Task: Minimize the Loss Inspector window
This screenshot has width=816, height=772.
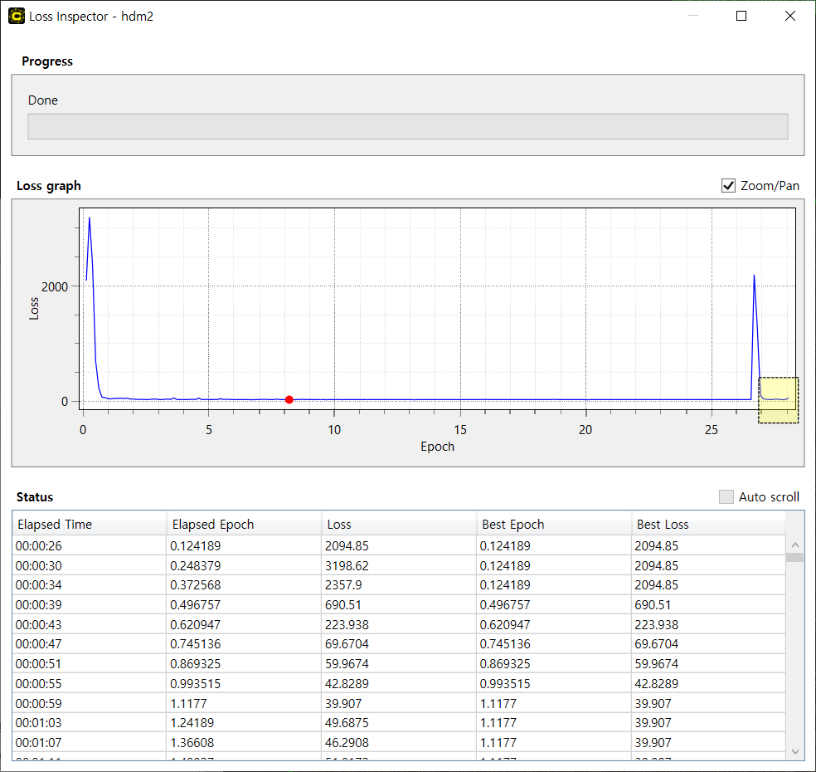Action: click(693, 16)
